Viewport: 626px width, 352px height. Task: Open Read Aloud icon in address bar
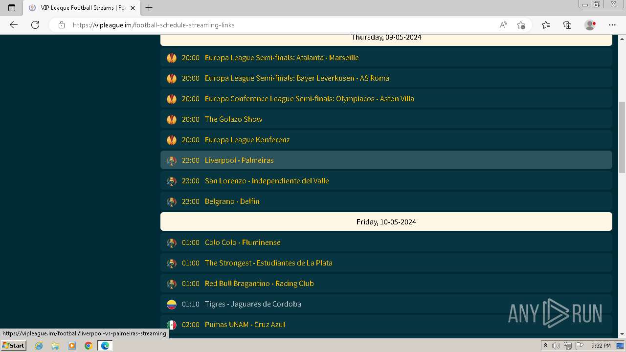click(503, 25)
